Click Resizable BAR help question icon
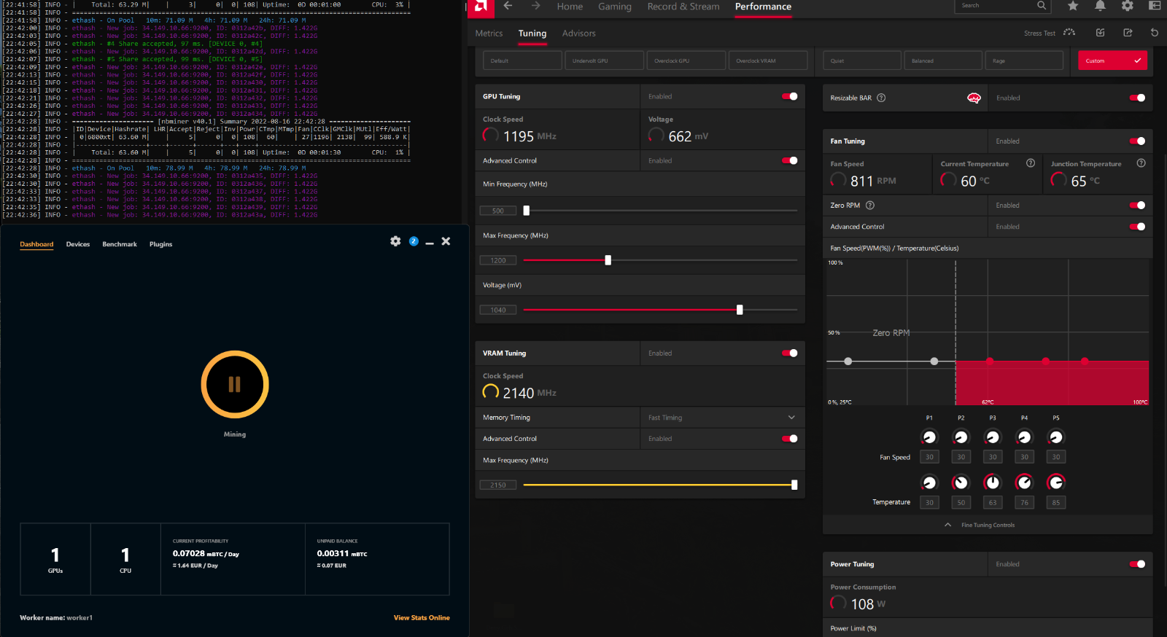Screen dimensions: 1167x637 tap(881, 98)
